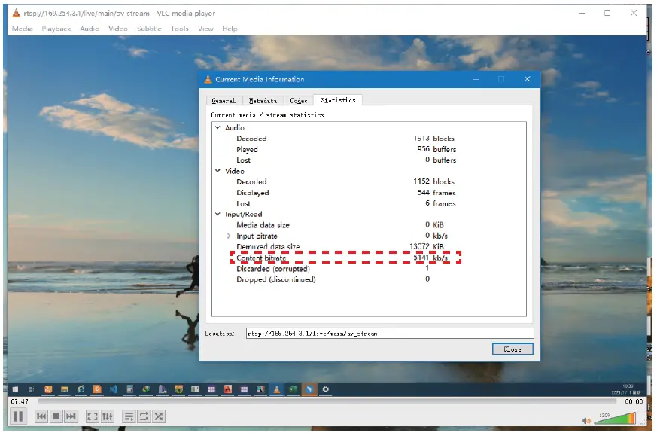Close the VLC main window
Image resolution: width=657 pixels, height=433 pixels.
coord(634,13)
